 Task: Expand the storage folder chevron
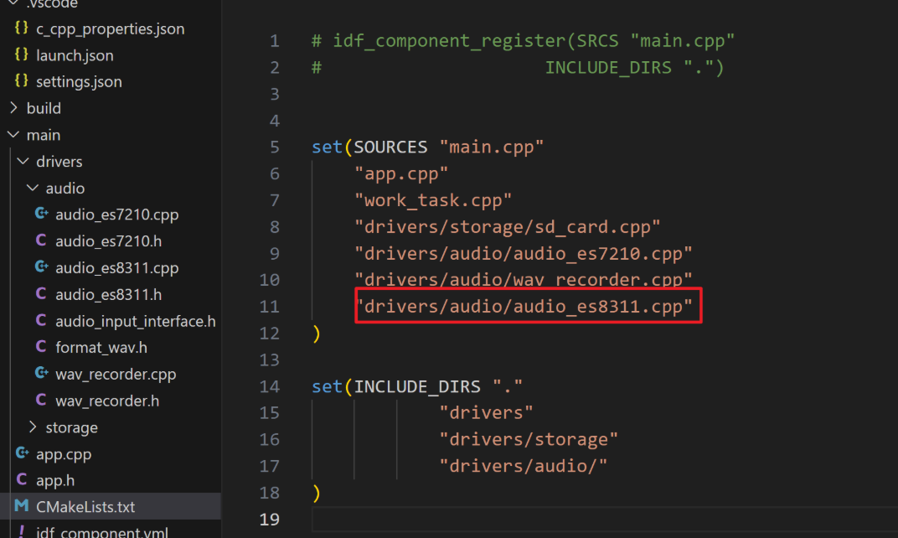point(33,427)
